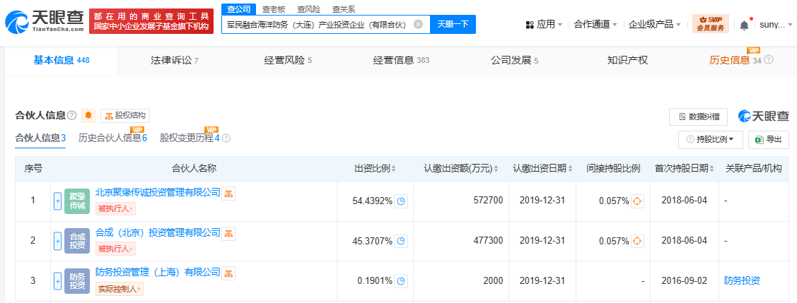This screenshot has width=797, height=303.
Task: Click the 导出 export button
Action: [769, 139]
